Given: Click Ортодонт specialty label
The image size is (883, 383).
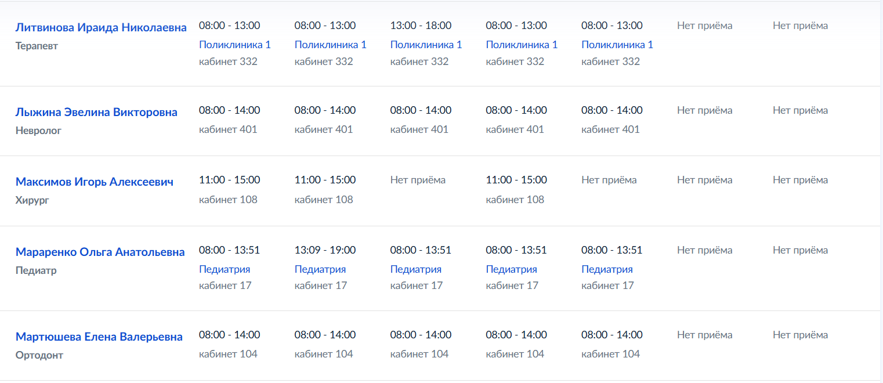Looking at the screenshot, I should [39, 355].
